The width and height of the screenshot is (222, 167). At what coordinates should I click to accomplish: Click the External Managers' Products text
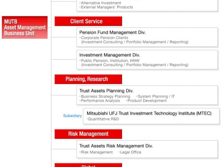pyautogui.click(x=106, y=7)
